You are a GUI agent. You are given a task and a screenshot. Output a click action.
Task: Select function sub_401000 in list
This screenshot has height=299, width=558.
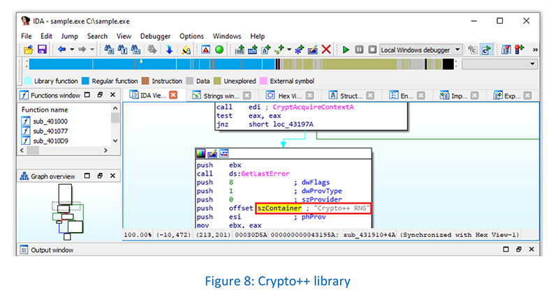coord(50,121)
